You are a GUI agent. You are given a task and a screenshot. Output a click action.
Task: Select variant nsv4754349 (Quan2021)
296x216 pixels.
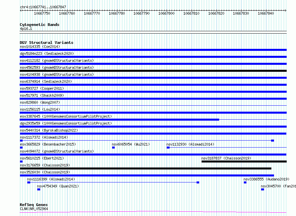tap(58, 186)
